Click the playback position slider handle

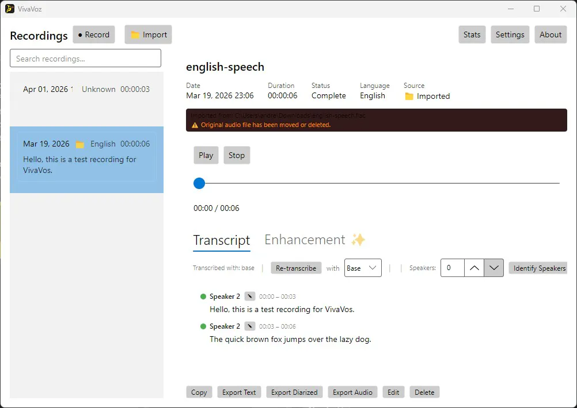click(199, 183)
